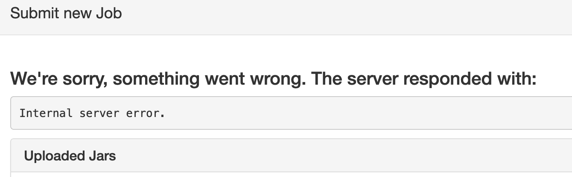Click the word "Internal" in the error box
The width and height of the screenshot is (572, 177).
coord(46,114)
